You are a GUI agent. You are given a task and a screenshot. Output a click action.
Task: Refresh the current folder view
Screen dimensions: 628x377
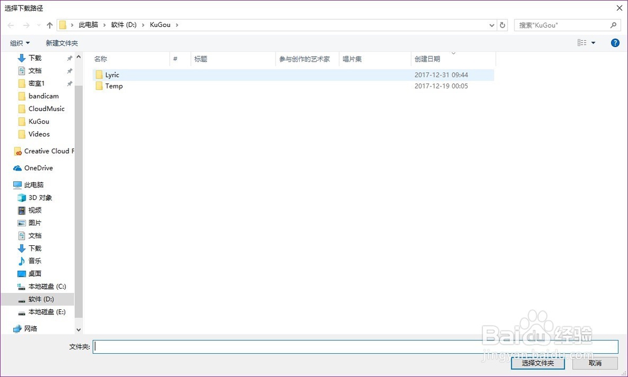(502, 25)
